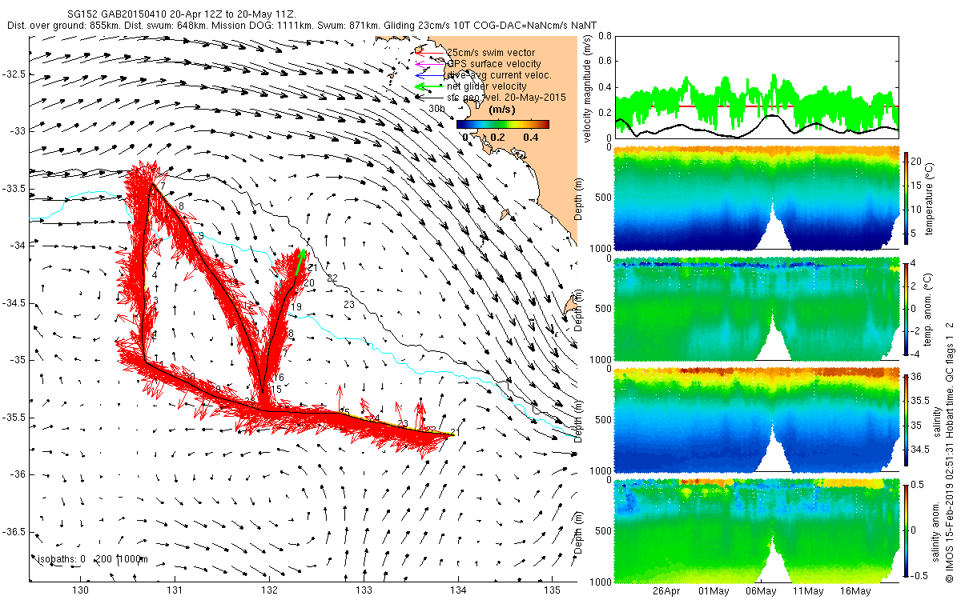Viewport: 961px width, 600px height.
Task: Click the '(m/s)' label above the map colorbar
Action: pos(502,110)
